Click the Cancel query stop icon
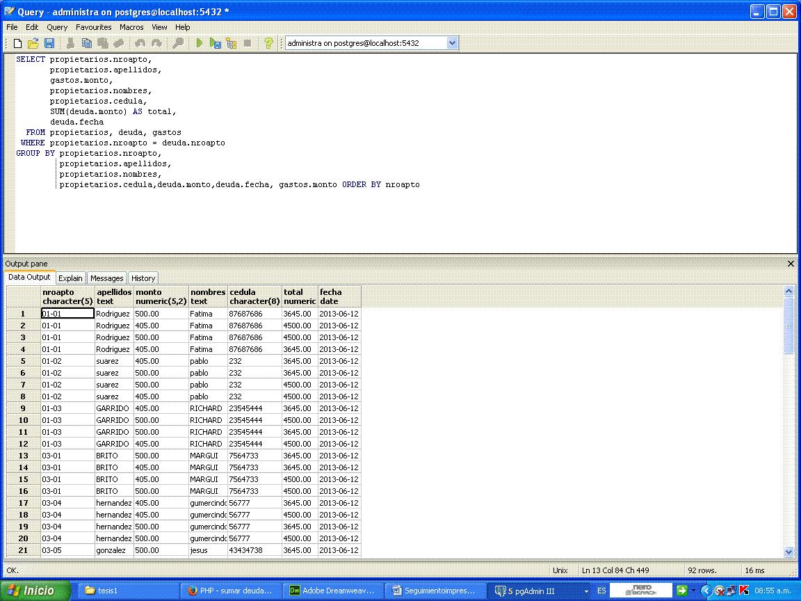 coord(248,43)
